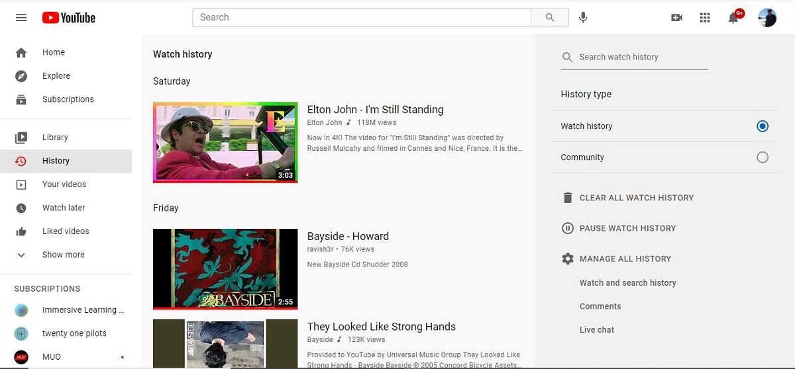This screenshot has height=369, width=795.
Task: Open the notifications bell
Action: click(x=733, y=18)
